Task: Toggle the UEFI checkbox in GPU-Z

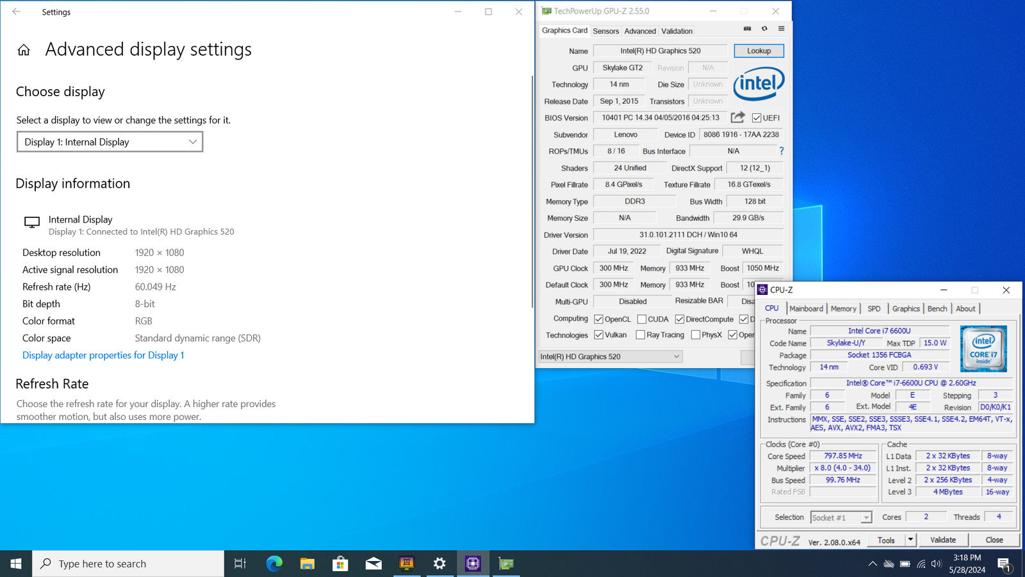Action: [757, 118]
